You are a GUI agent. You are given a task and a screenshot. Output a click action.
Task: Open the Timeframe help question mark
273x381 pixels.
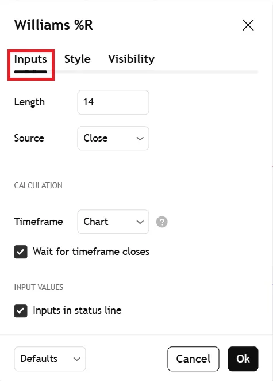pos(162,222)
